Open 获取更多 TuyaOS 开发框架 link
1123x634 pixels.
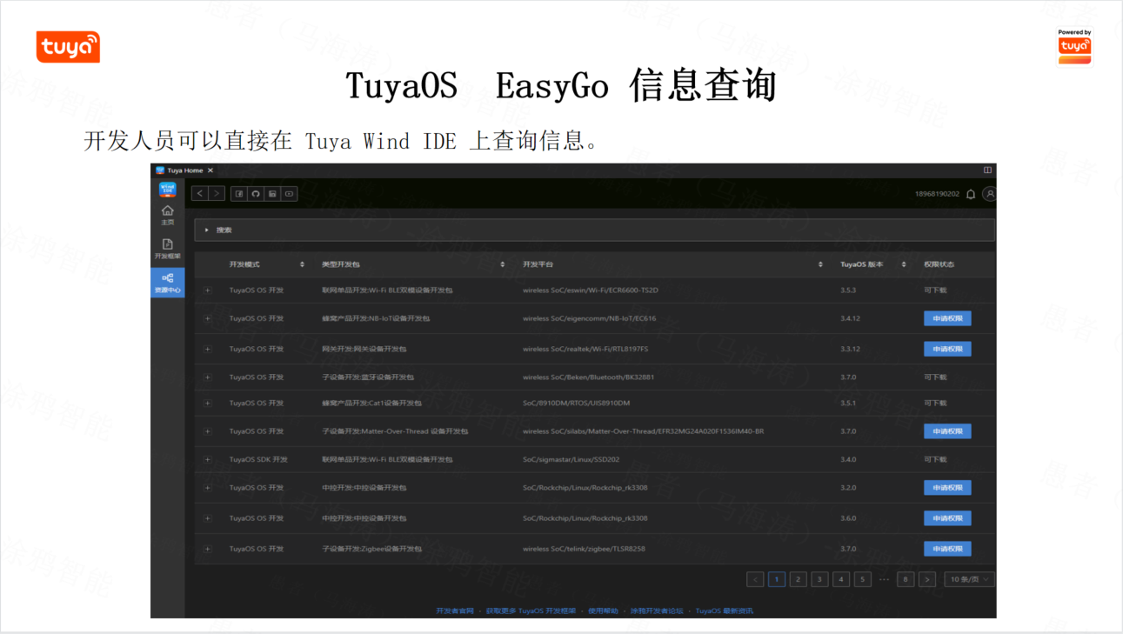(531, 611)
